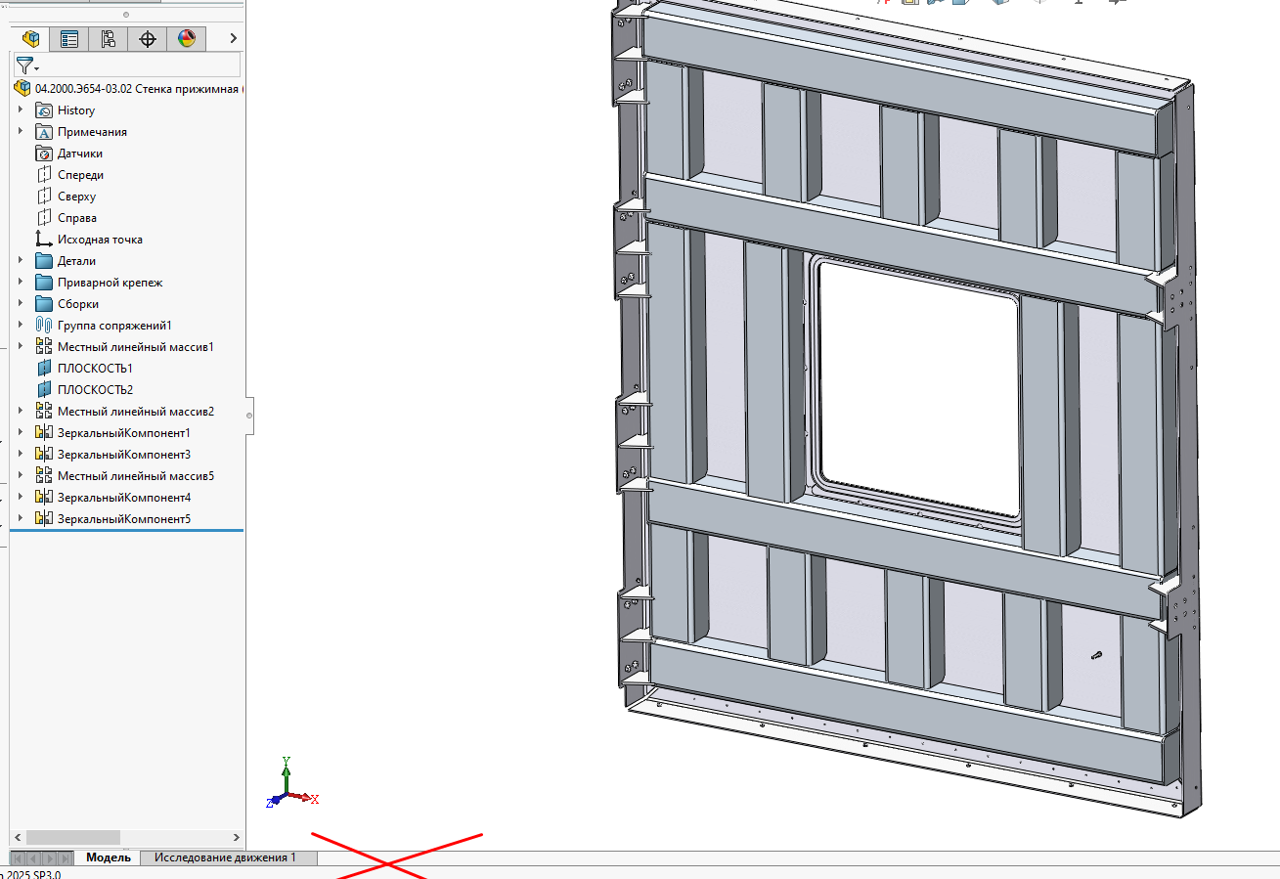Select the Спереди plane
1280x879 pixels.
point(79,175)
